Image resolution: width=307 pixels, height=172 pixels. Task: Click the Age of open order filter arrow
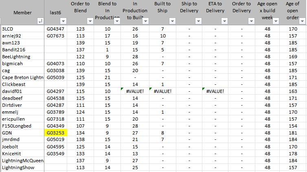303,21
